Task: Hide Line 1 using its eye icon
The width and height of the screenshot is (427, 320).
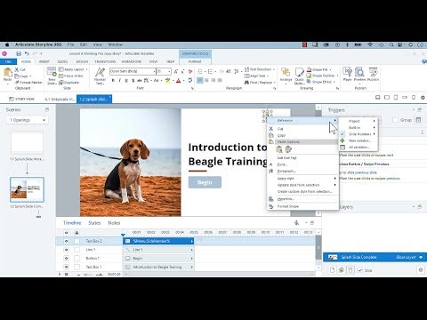Action: (66, 250)
